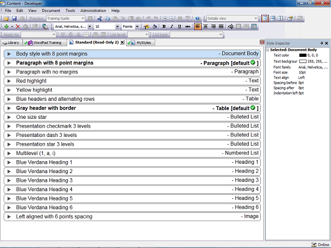Click the blue-framed properties pane icon
Screen dimensions: 331x248
(x=254, y=26)
